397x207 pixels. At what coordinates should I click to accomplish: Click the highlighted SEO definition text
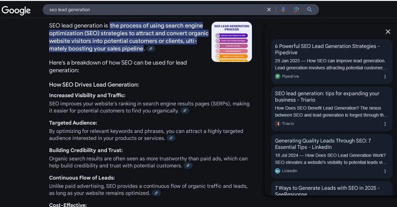tap(128, 37)
